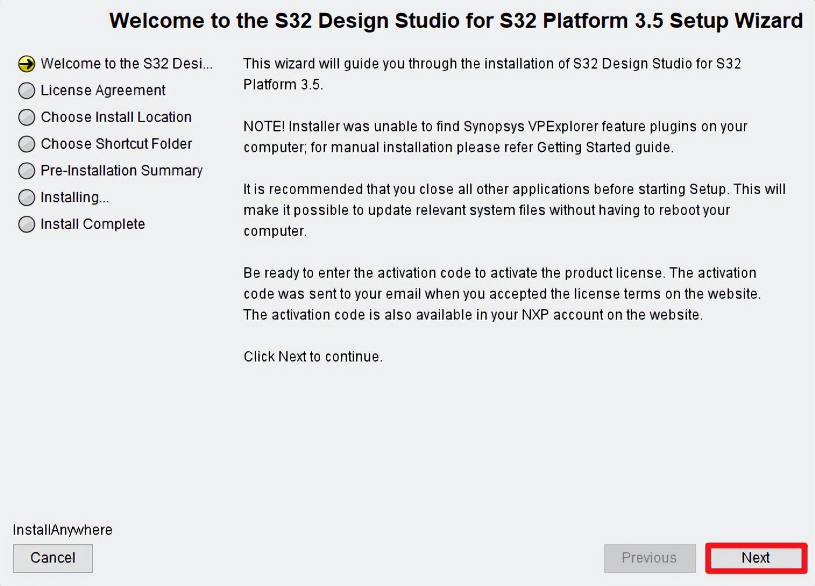
Task: Click the yellow arrow icon beside Welcome step
Action: tap(27, 64)
